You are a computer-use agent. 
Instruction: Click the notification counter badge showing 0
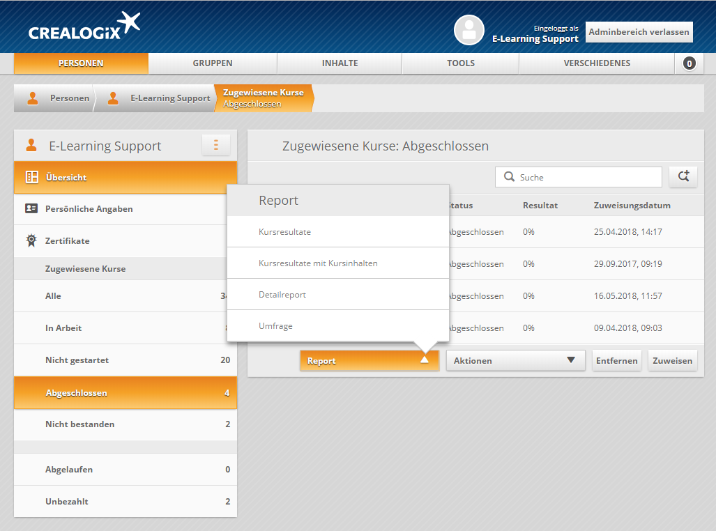pos(689,63)
